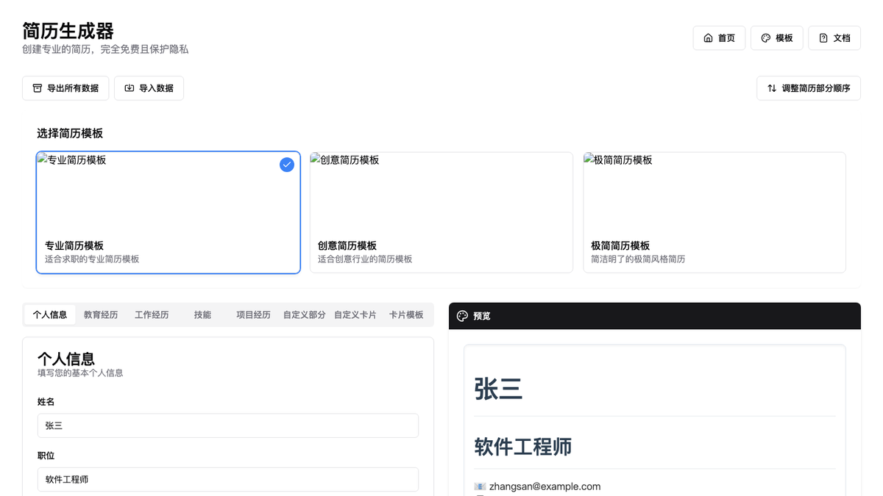Click the 职位 input containing 软件工程师
The image size is (883, 496).
coord(228,479)
